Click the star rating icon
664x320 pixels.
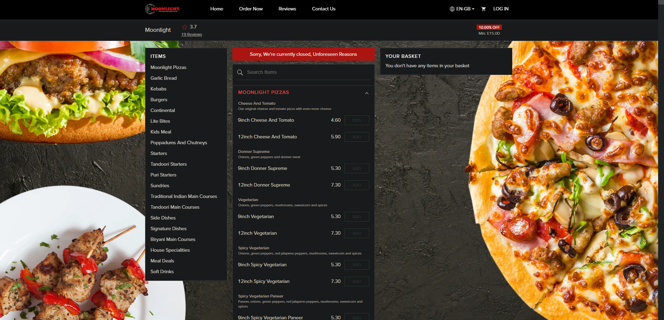pos(185,27)
